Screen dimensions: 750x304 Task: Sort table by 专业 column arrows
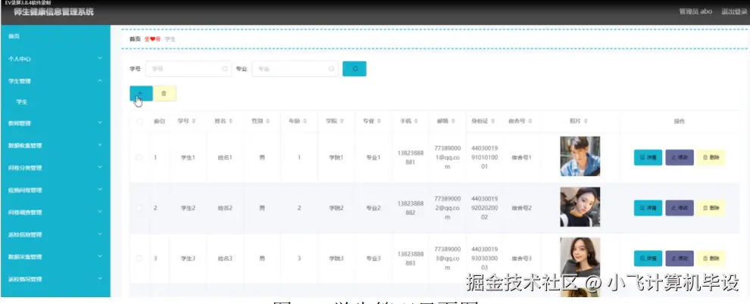(380, 121)
